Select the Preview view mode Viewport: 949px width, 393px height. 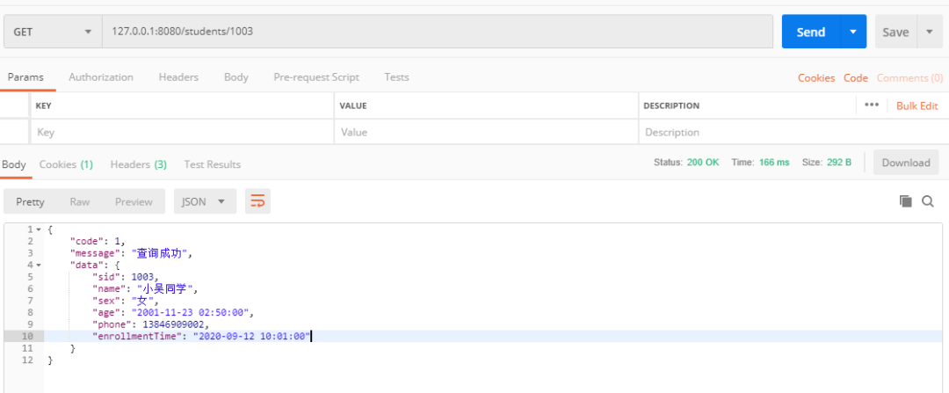pyautogui.click(x=134, y=201)
